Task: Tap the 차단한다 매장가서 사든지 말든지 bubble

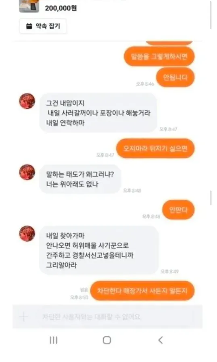Action: pos(142,291)
